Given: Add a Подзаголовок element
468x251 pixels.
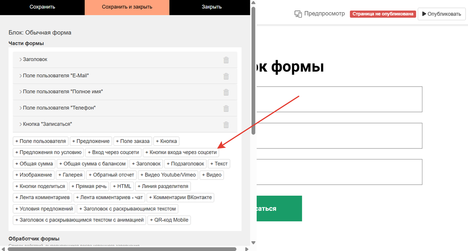Looking at the screenshot, I should tap(185, 164).
